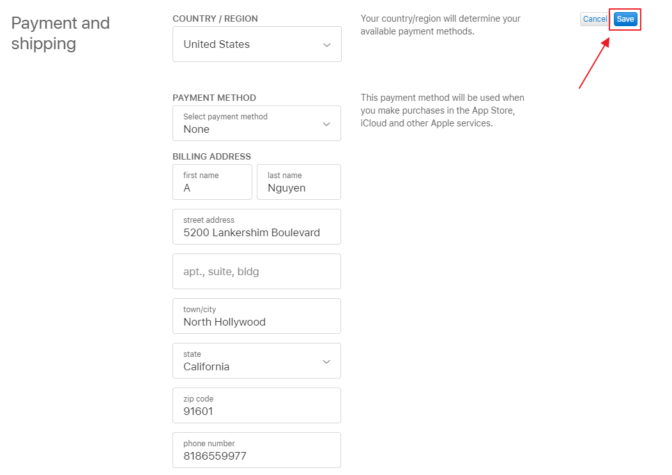This screenshot has width=672, height=475.
Task: Click the last name field with Nguyen
Action: tap(299, 182)
